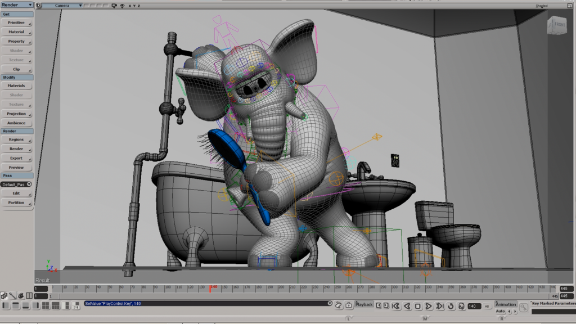
Task: Open the Playback menu
Action: click(364, 304)
